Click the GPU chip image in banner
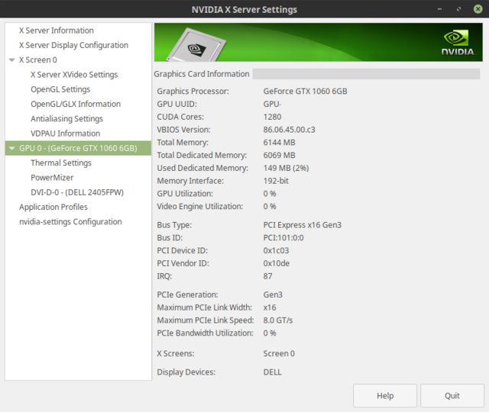 click(x=197, y=45)
